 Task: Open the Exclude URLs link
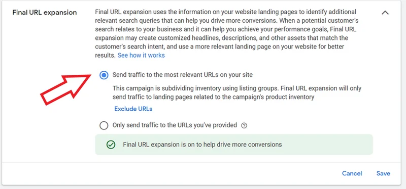pos(133,109)
